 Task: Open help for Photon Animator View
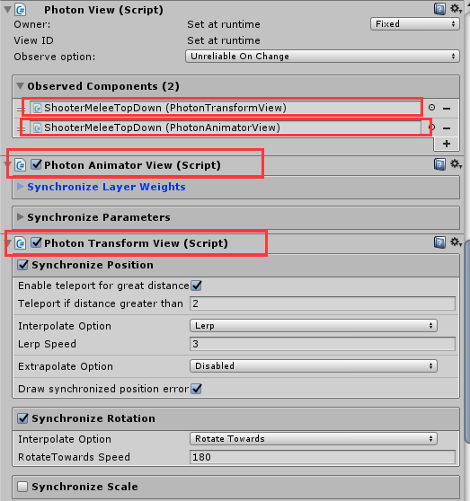pyautogui.click(x=439, y=164)
